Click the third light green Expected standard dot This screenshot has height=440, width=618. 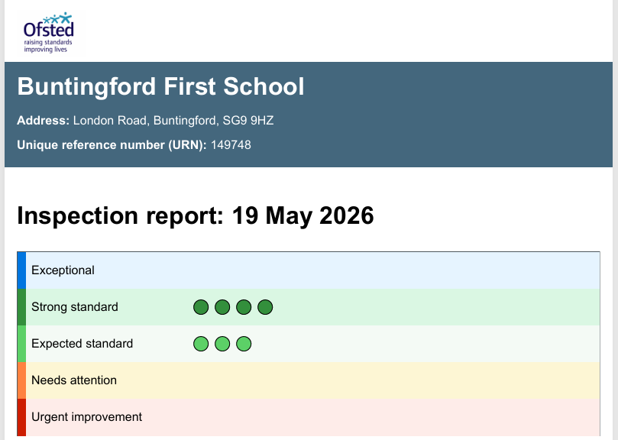click(244, 344)
